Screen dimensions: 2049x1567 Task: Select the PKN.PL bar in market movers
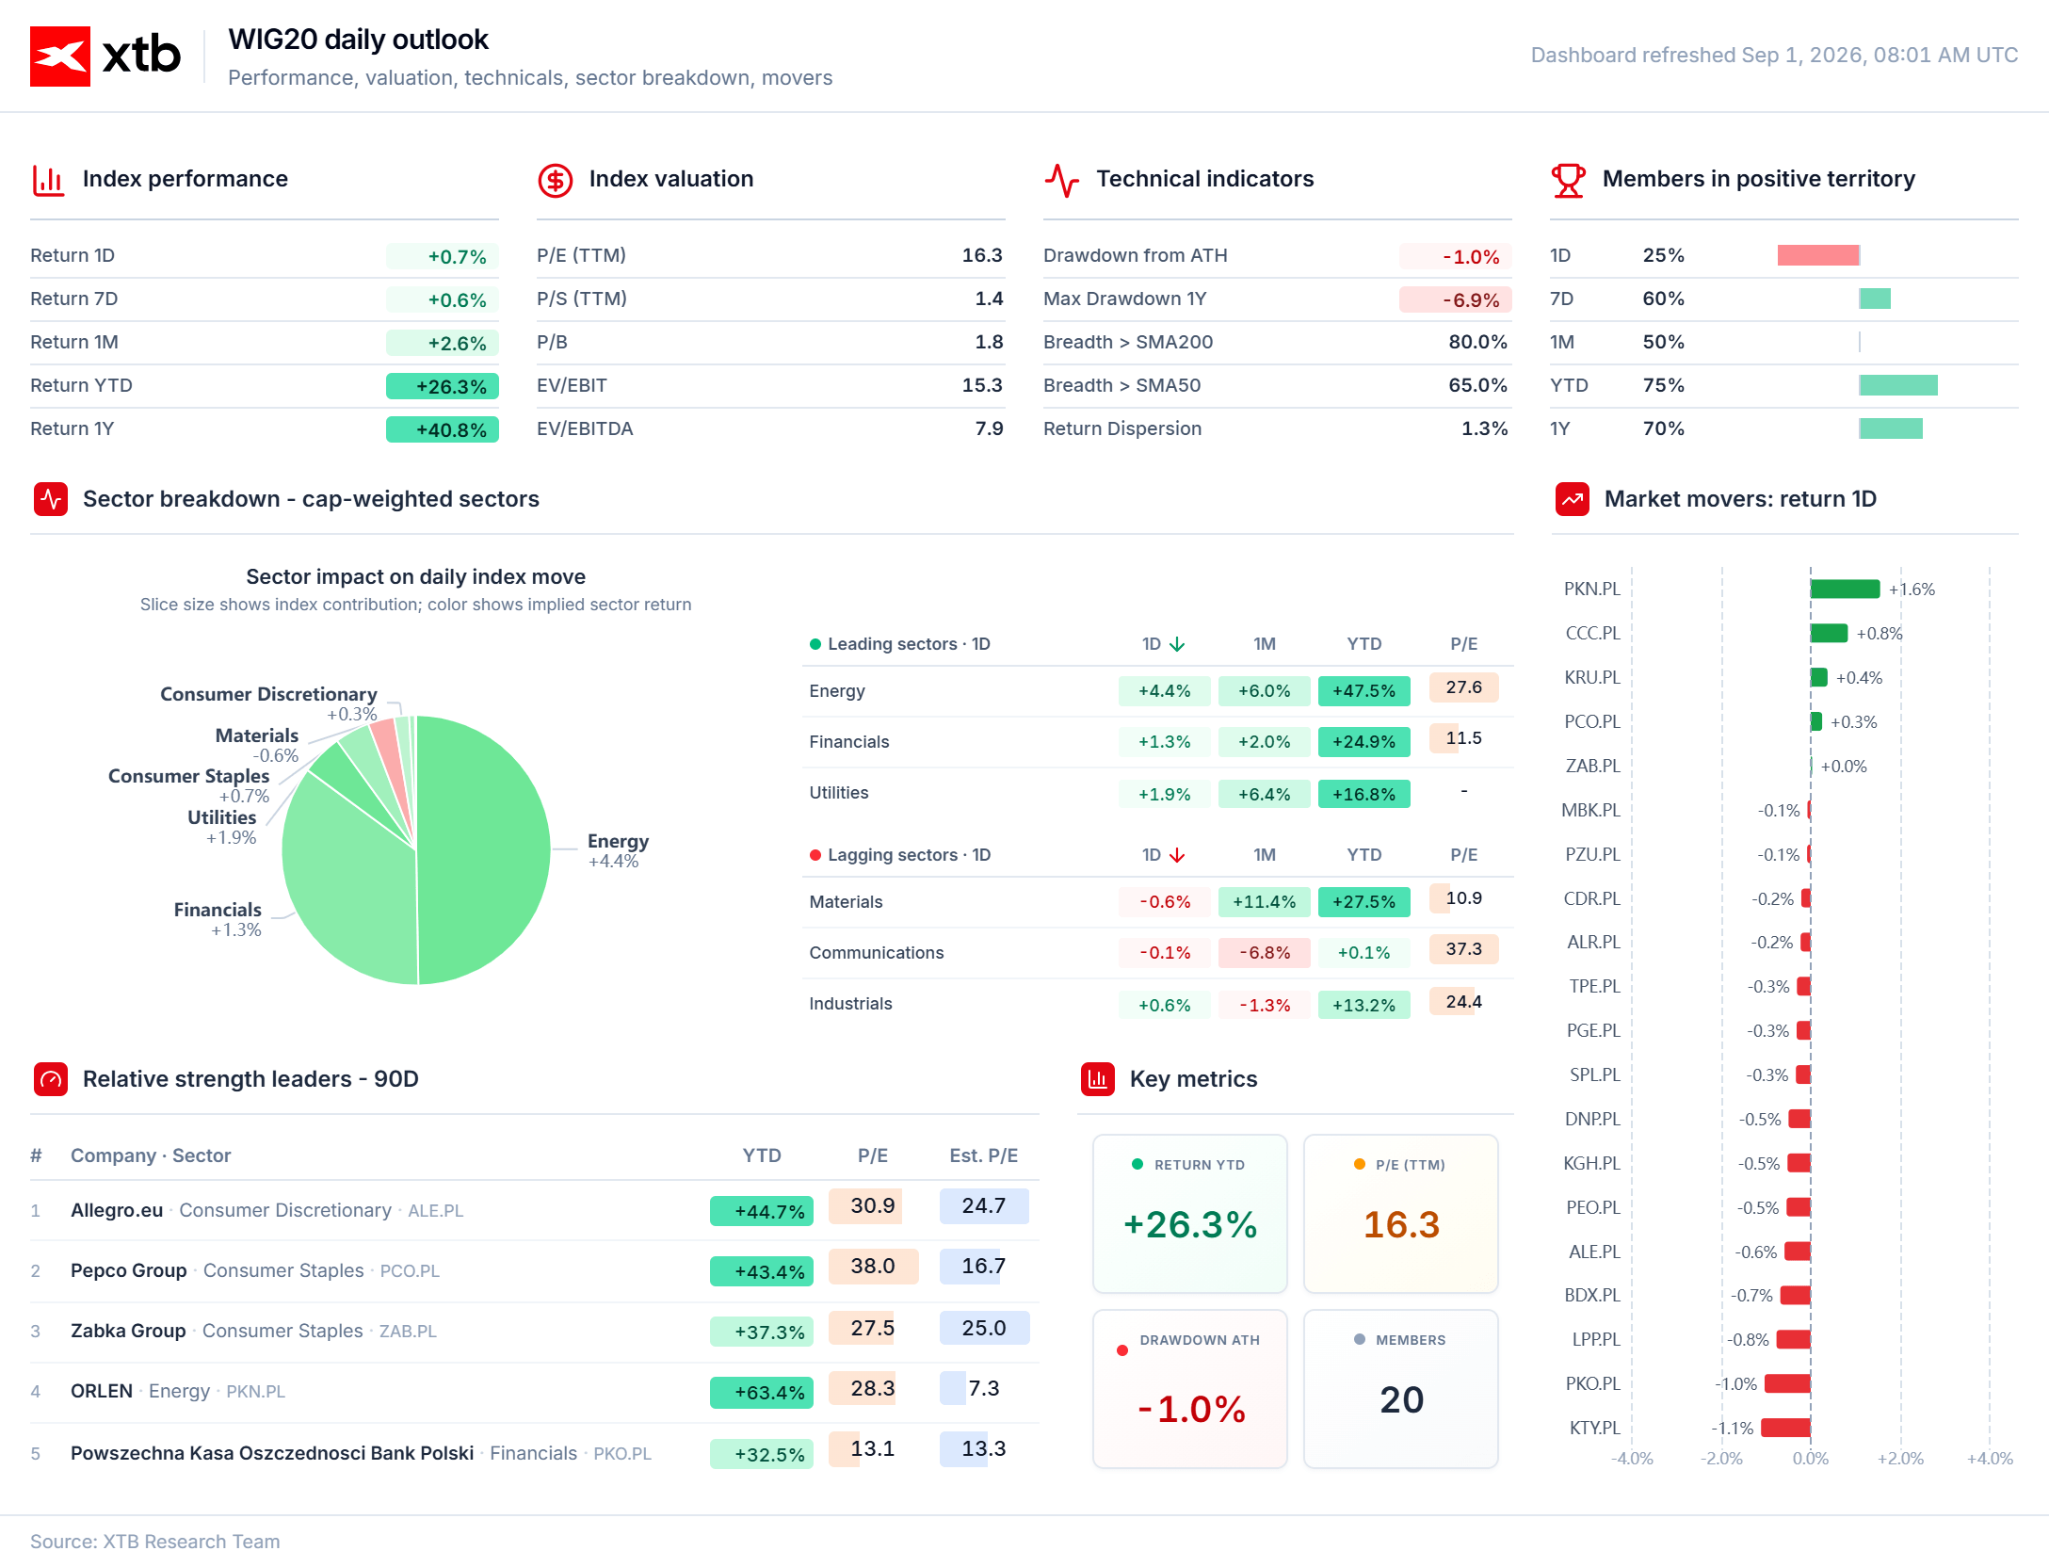coord(1845,590)
